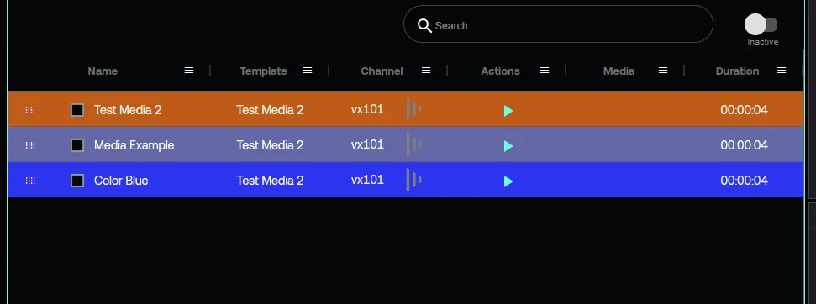
Task: Focus the Search input field
Action: (558, 24)
